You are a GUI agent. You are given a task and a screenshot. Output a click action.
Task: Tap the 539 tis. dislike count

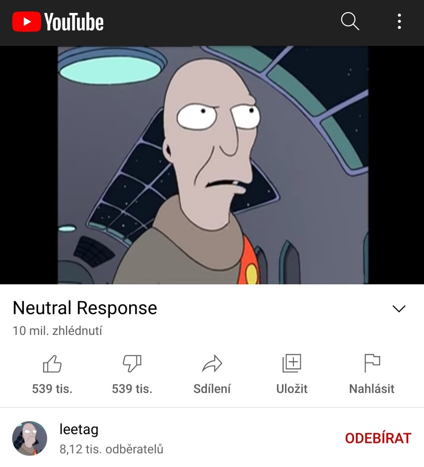pyautogui.click(x=132, y=389)
